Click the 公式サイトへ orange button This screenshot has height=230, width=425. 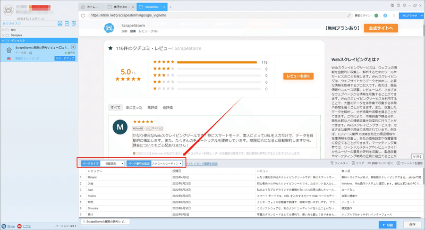pyautogui.click(x=381, y=28)
